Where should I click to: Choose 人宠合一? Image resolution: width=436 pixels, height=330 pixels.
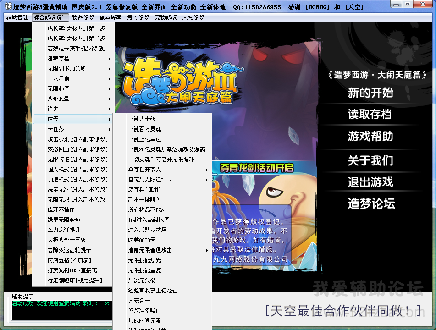(x=162, y=301)
